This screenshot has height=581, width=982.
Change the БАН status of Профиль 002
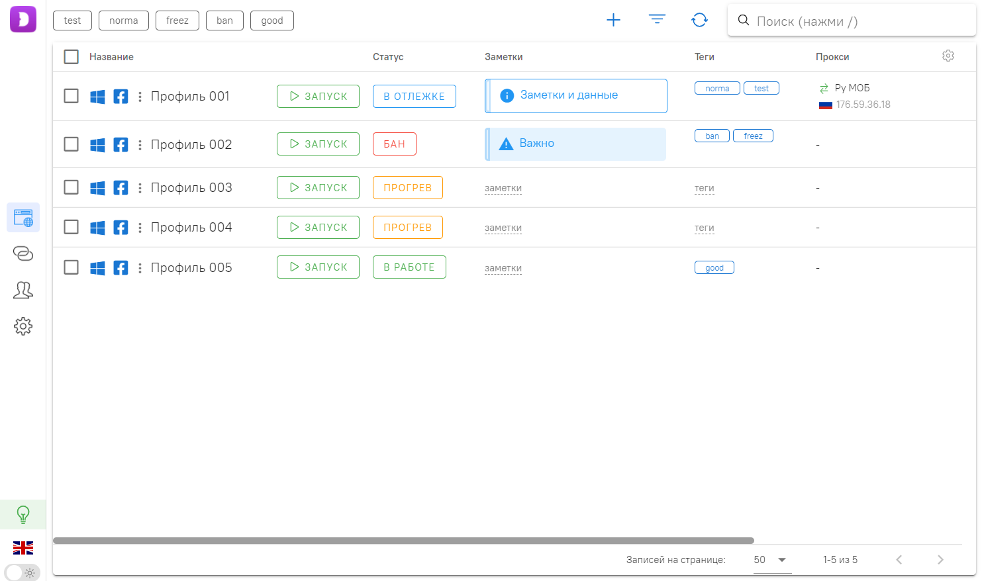pyautogui.click(x=395, y=144)
